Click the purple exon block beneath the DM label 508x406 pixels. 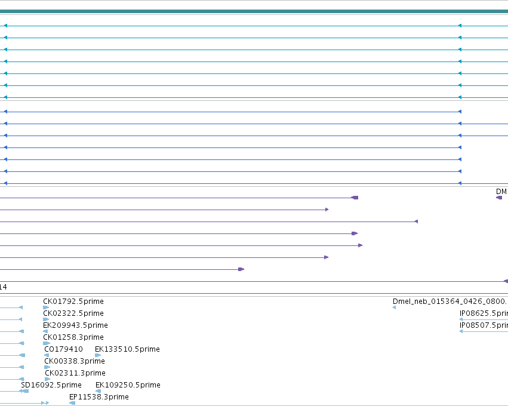click(x=499, y=198)
